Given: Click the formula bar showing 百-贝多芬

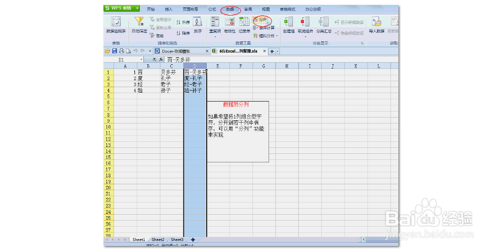Looking at the screenshot, I should click(282, 60).
